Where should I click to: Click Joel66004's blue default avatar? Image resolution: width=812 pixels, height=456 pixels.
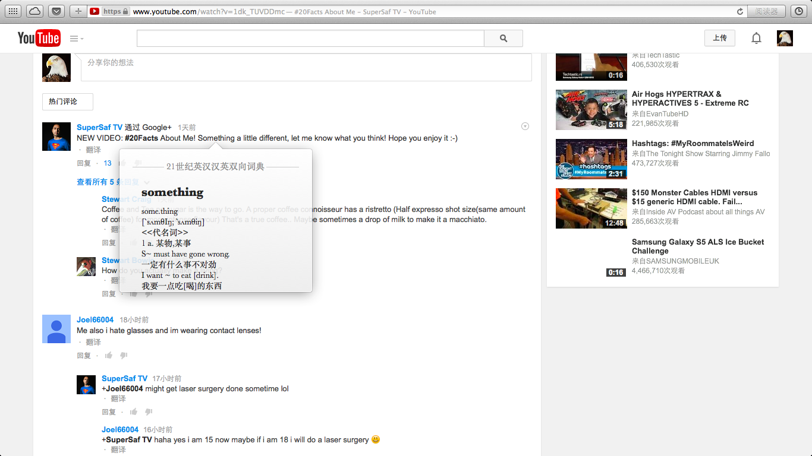(x=56, y=329)
